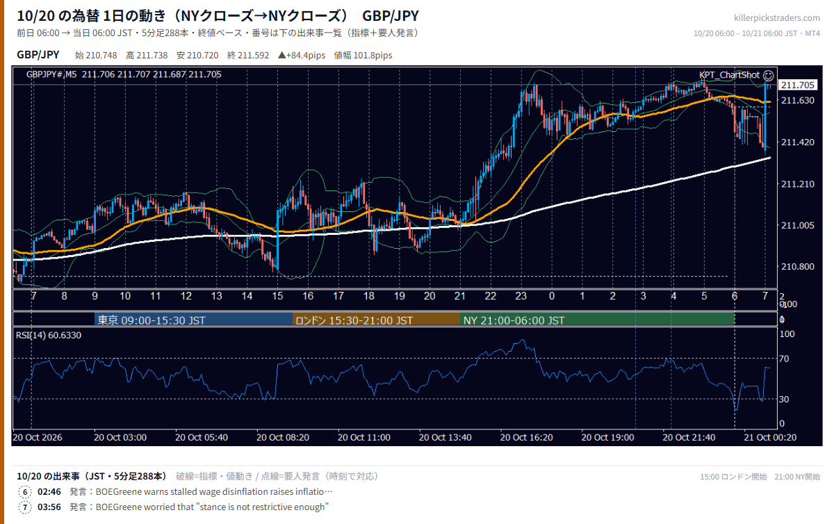
Task: Select the London 15:30-21:00 JST session bar
Action: point(376,320)
